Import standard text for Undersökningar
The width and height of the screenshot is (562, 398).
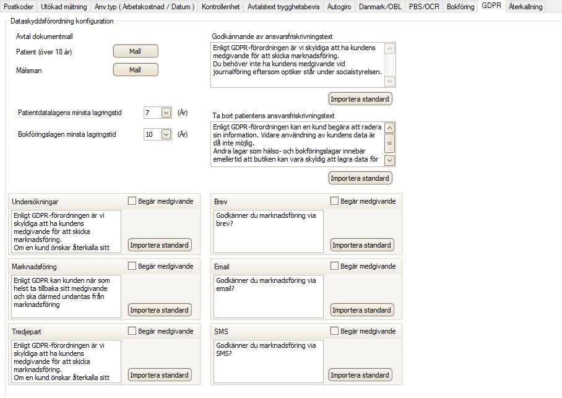tap(160, 245)
